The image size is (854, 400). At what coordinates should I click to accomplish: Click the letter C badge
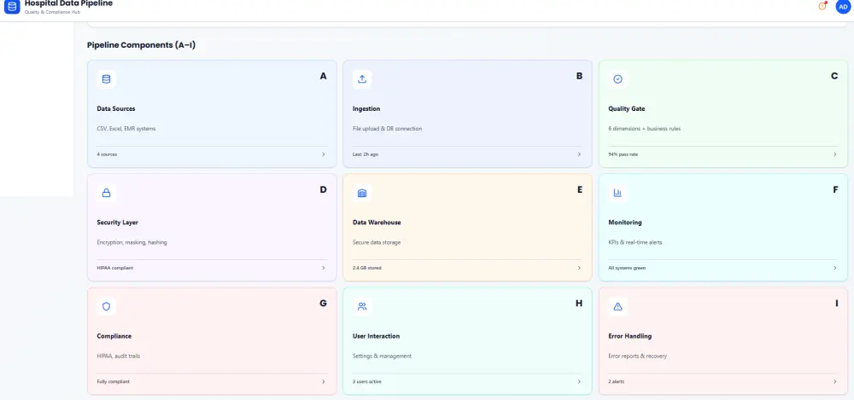click(834, 76)
